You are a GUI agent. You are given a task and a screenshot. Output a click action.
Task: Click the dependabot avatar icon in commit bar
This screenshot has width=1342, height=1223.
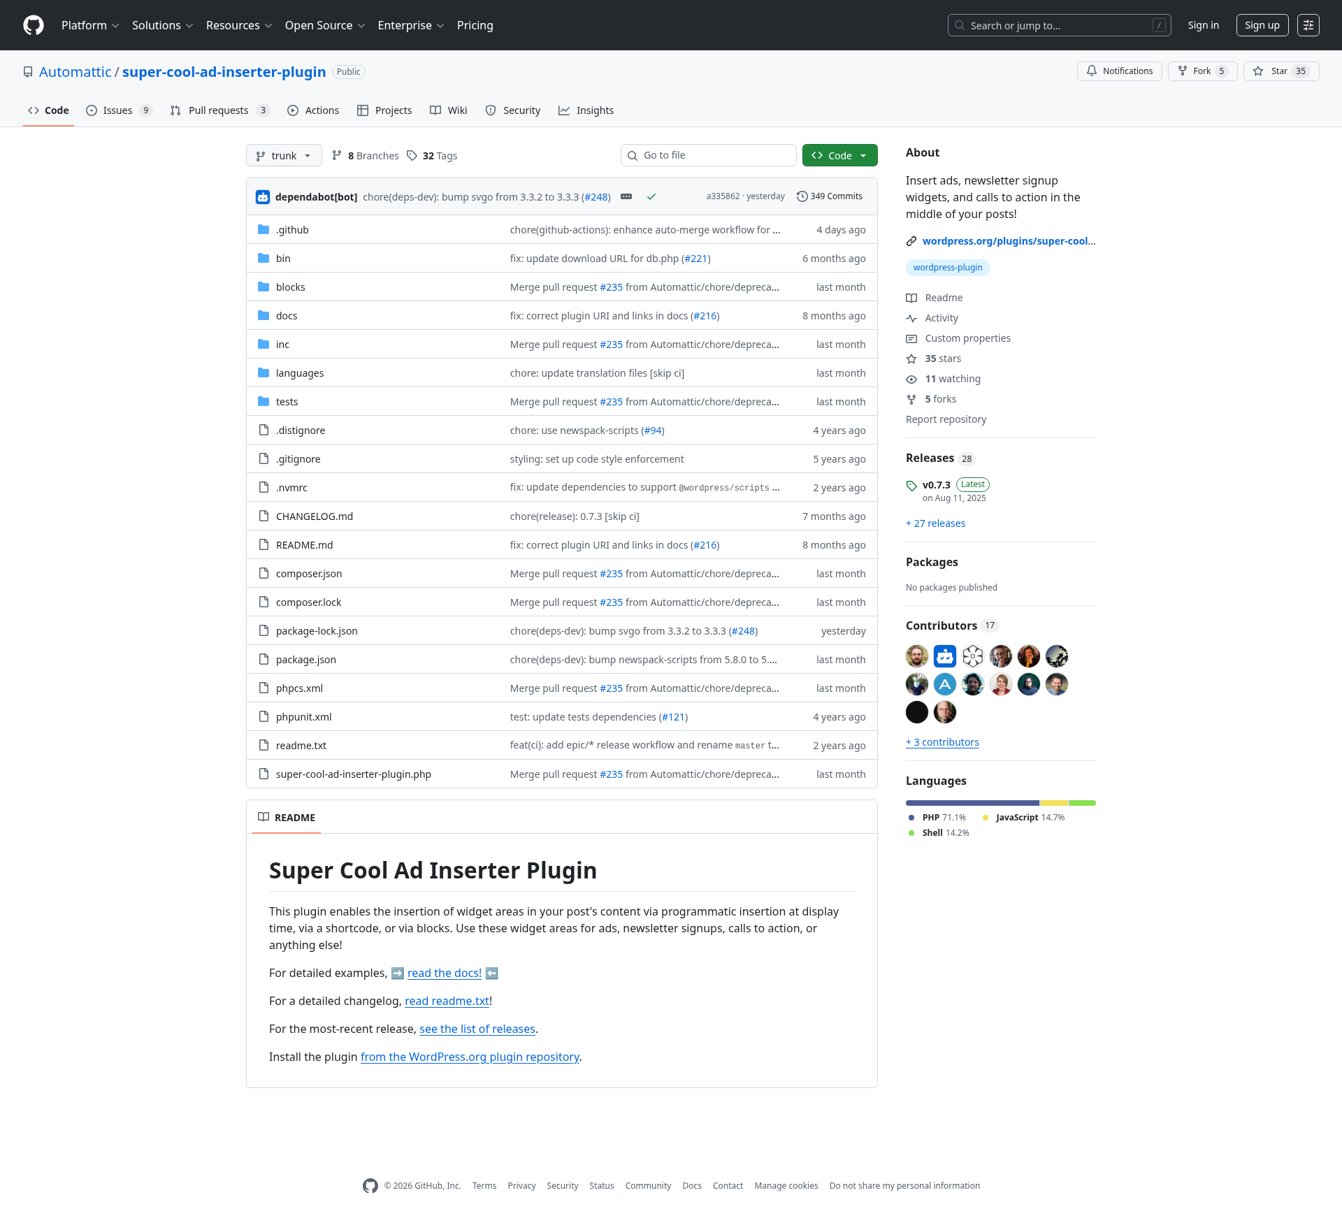point(263,197)
